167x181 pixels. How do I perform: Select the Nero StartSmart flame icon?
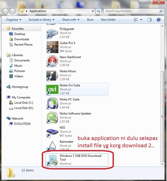[52, 61]
